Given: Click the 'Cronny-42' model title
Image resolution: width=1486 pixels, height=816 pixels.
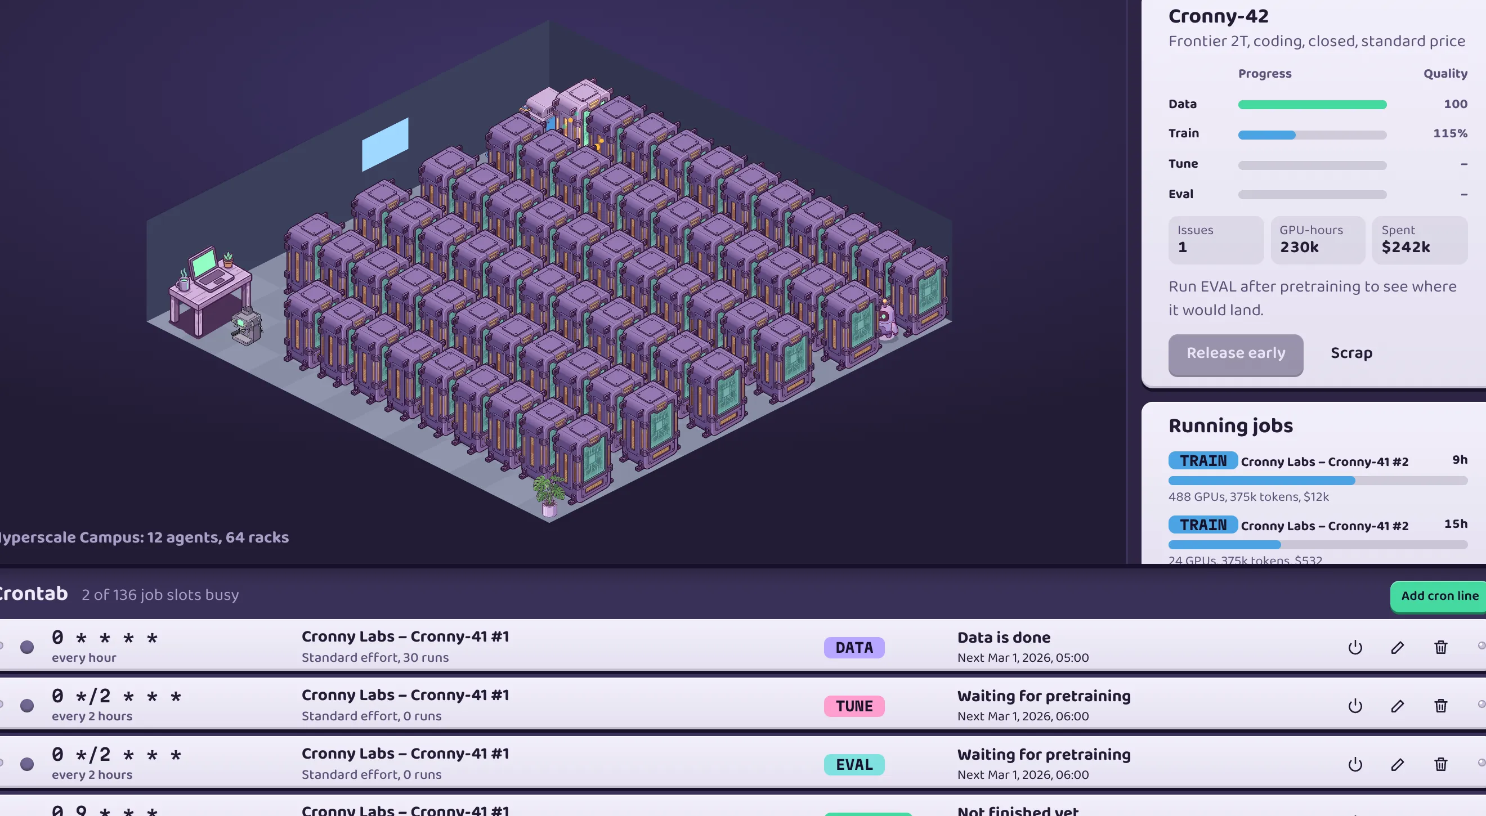Looking at the screenshot, I should (x=1218, y=16).
